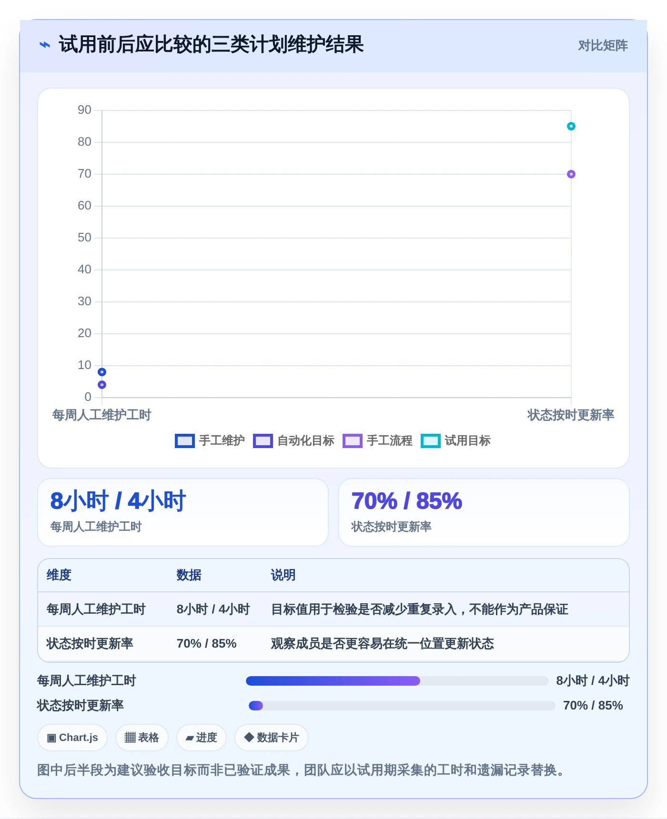Click table cell 70% / 85%

pos(206,644)
